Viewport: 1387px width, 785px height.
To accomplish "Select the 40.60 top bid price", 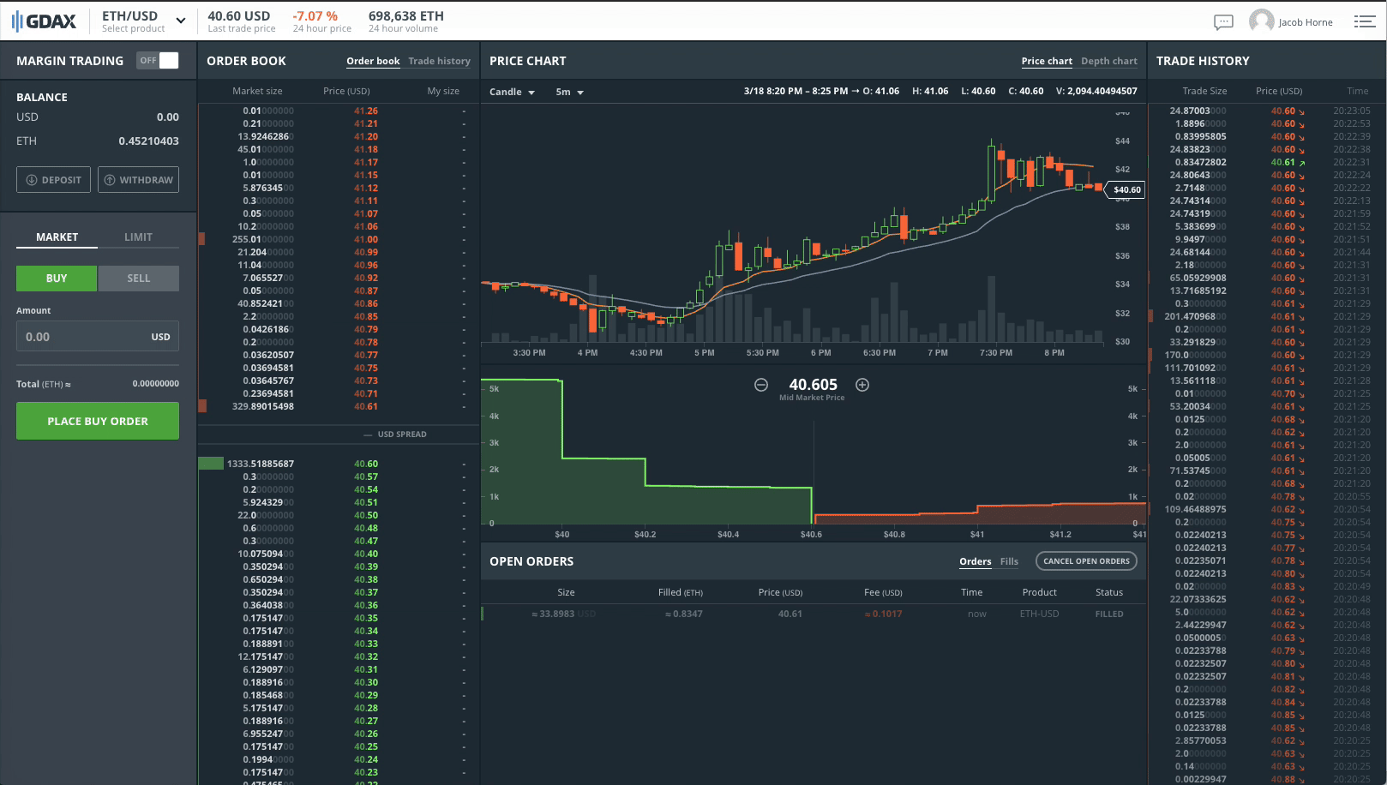I will pyautogui.click(x=366, y=464).
